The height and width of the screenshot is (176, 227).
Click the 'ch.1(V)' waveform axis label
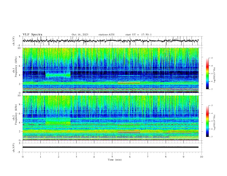pyautogui.click(x=14, y=41)
